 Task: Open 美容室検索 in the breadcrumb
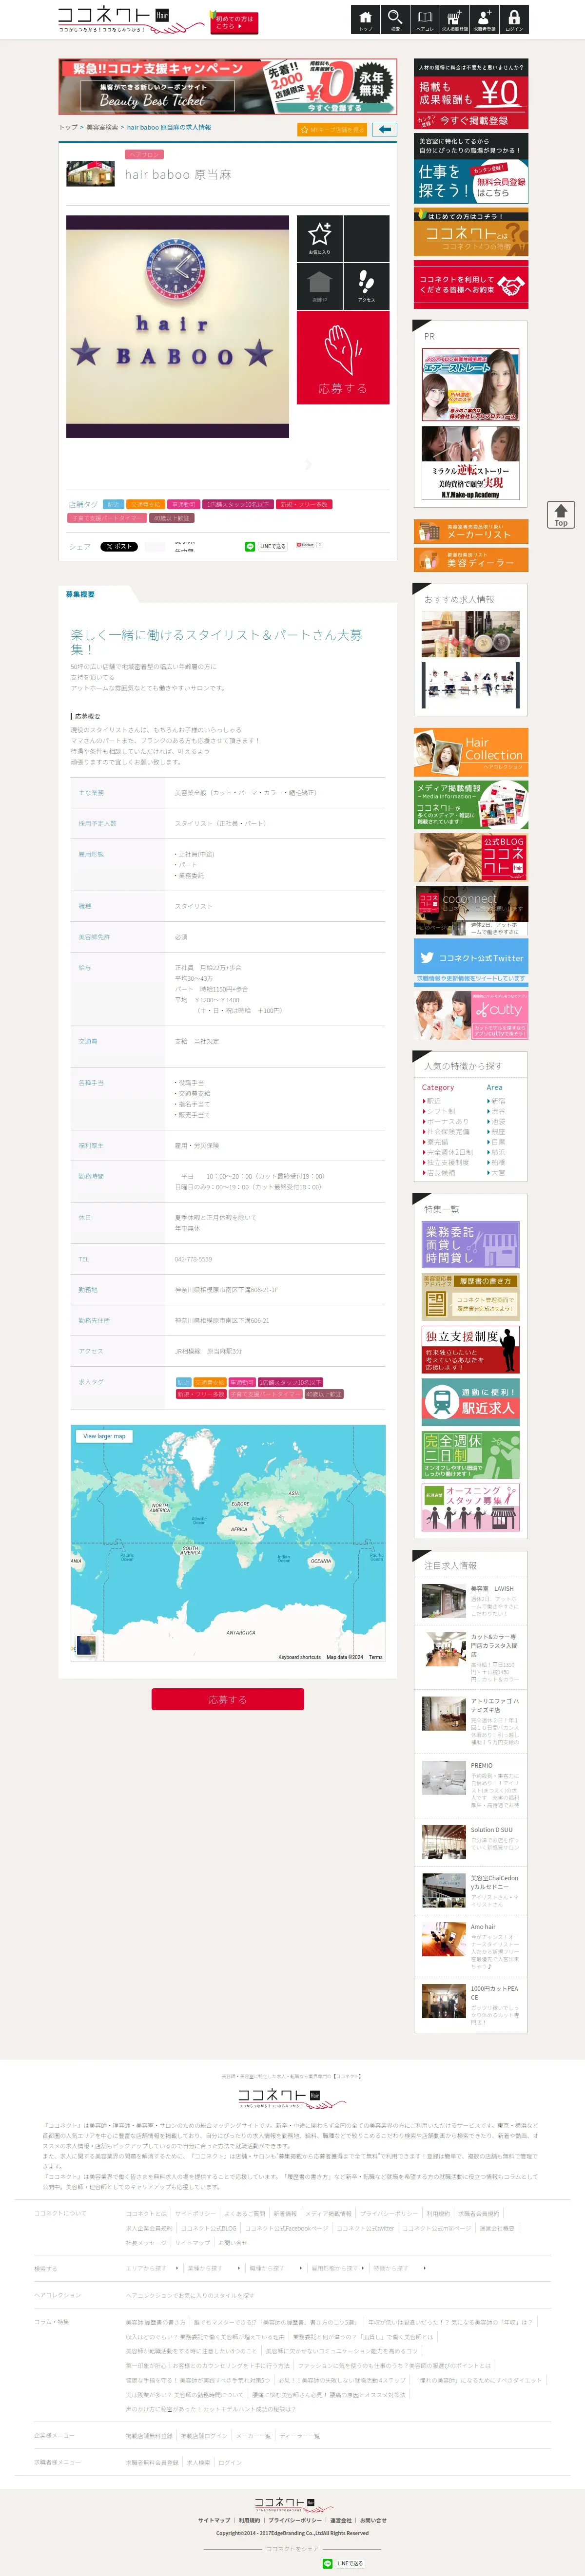click(x=102, y=128)
